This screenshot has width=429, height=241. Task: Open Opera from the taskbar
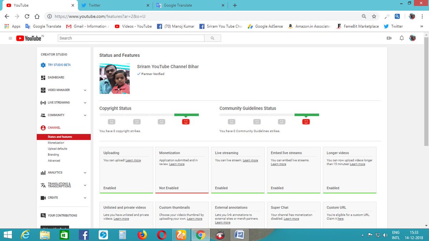coord(161,235)
